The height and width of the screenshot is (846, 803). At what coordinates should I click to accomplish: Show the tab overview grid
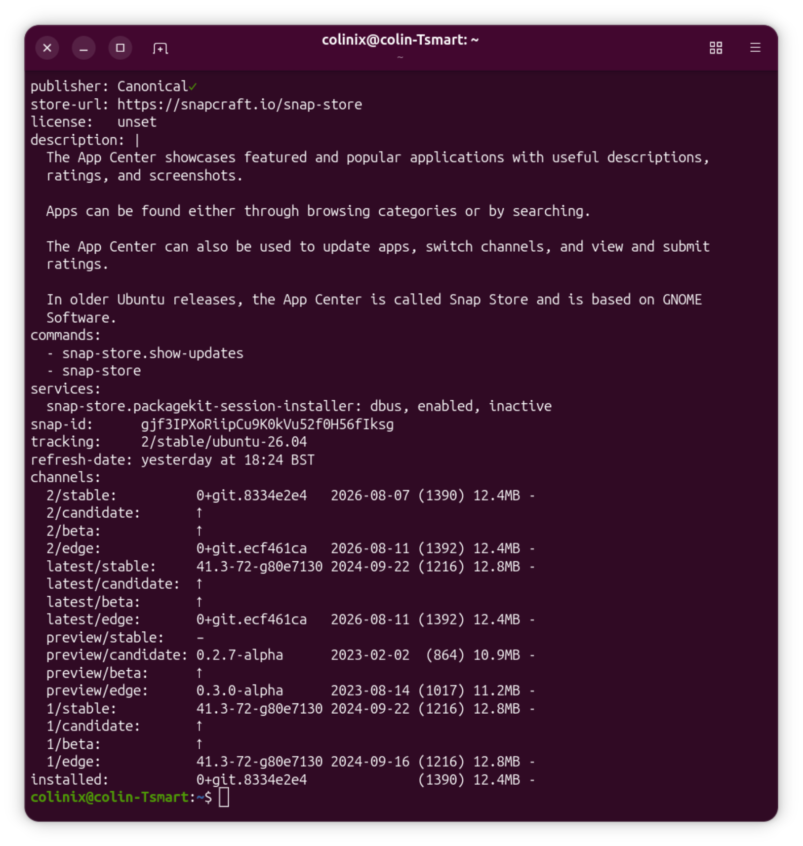point(716,48)
